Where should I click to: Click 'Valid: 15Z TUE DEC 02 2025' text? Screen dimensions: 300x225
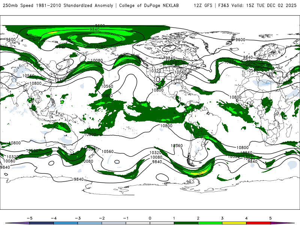coord(264,6)
